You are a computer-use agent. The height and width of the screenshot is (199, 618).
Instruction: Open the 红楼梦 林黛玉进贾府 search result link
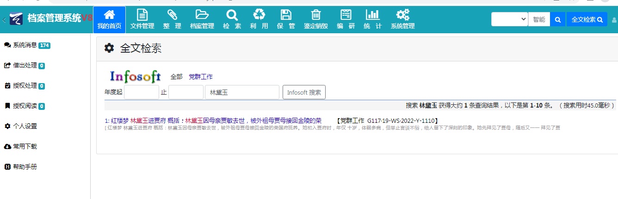213,120
